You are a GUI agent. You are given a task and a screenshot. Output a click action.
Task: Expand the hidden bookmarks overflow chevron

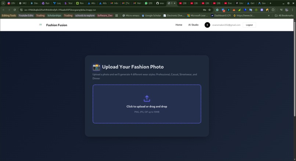click(x=268, y=15)
